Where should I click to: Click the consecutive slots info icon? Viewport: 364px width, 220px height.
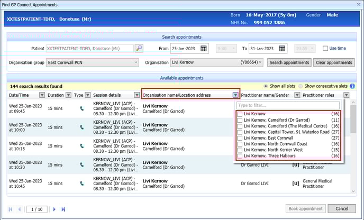point(352,86)
